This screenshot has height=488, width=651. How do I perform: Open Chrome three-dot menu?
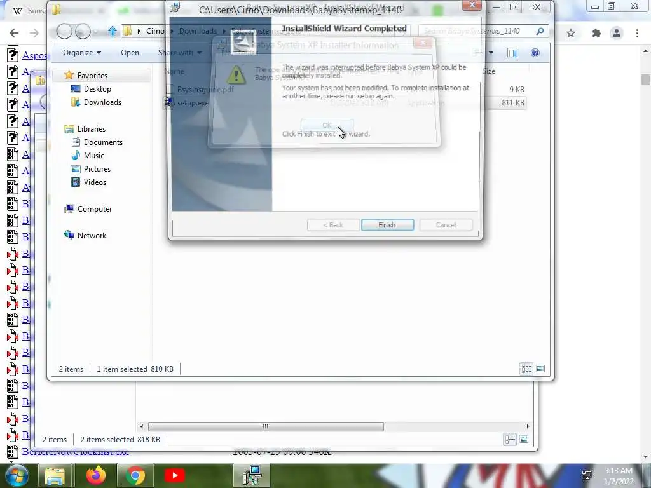click(x=637, y=33)
